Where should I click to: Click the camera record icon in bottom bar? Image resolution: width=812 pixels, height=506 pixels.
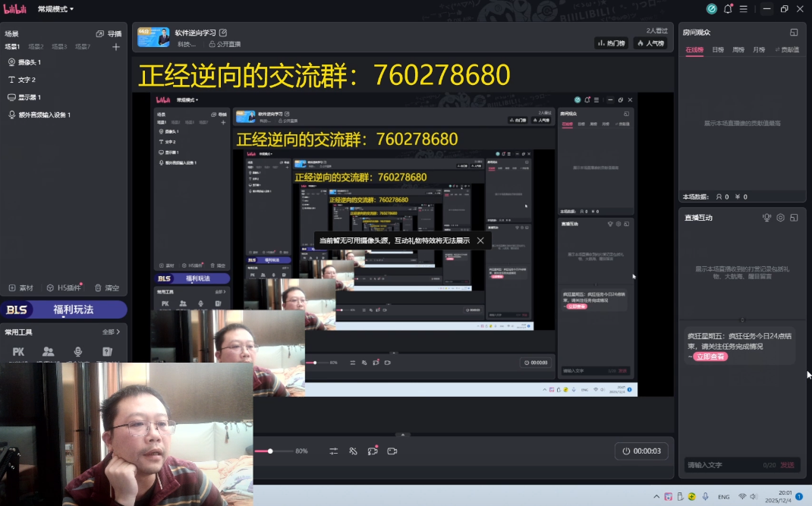tap(392, 451)
